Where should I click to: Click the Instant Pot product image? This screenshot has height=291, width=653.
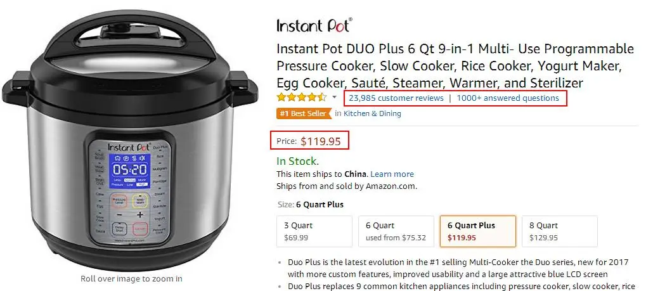tap(130, 138)
